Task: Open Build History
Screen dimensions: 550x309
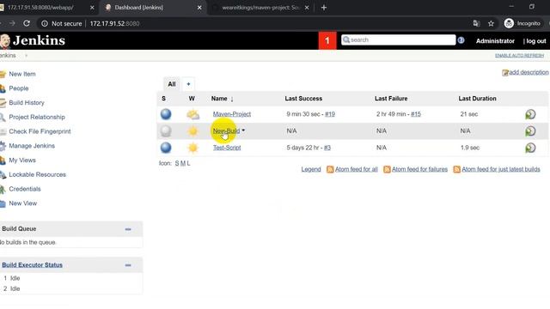Action: pyautogui.click(x=27, y=103)
